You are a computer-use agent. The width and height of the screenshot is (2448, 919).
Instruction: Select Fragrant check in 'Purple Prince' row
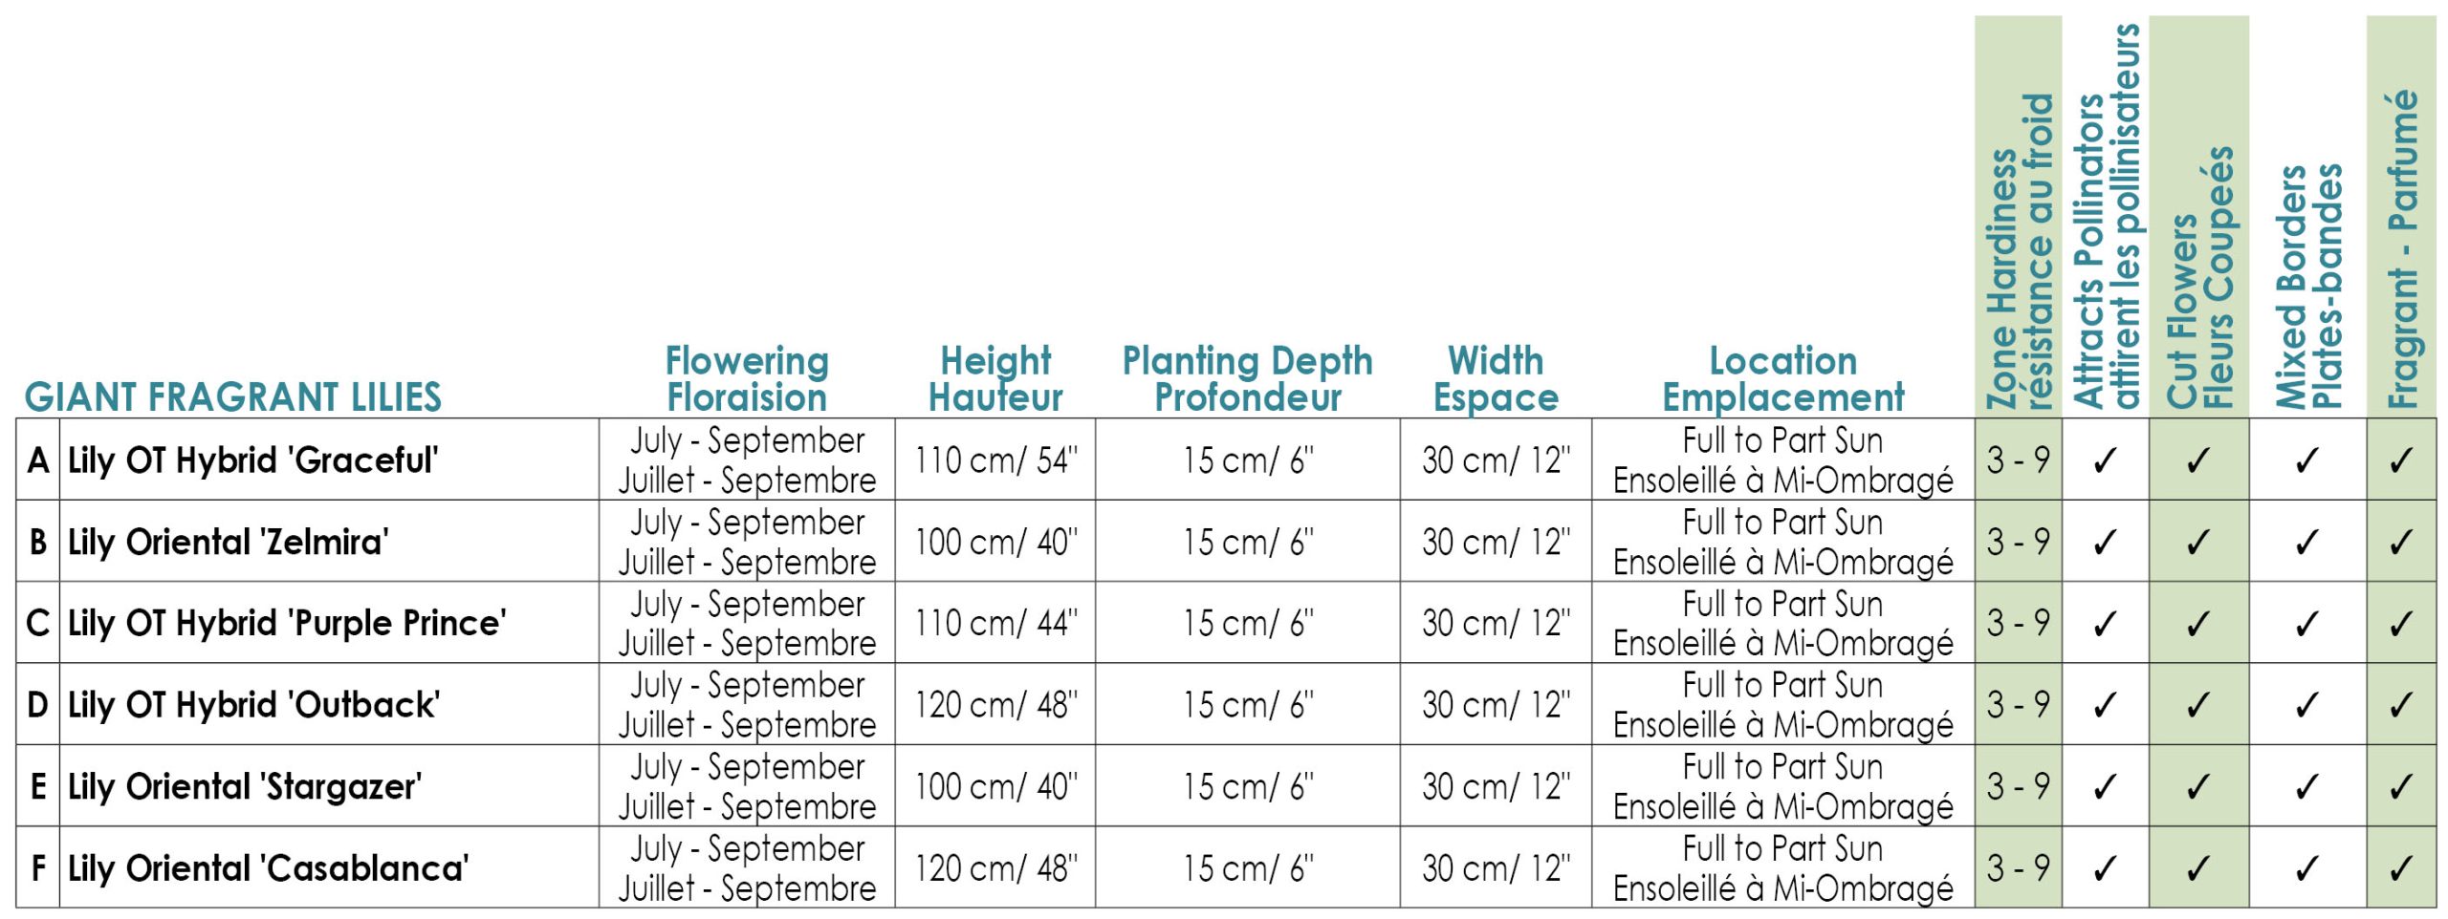coord(2400,624)
